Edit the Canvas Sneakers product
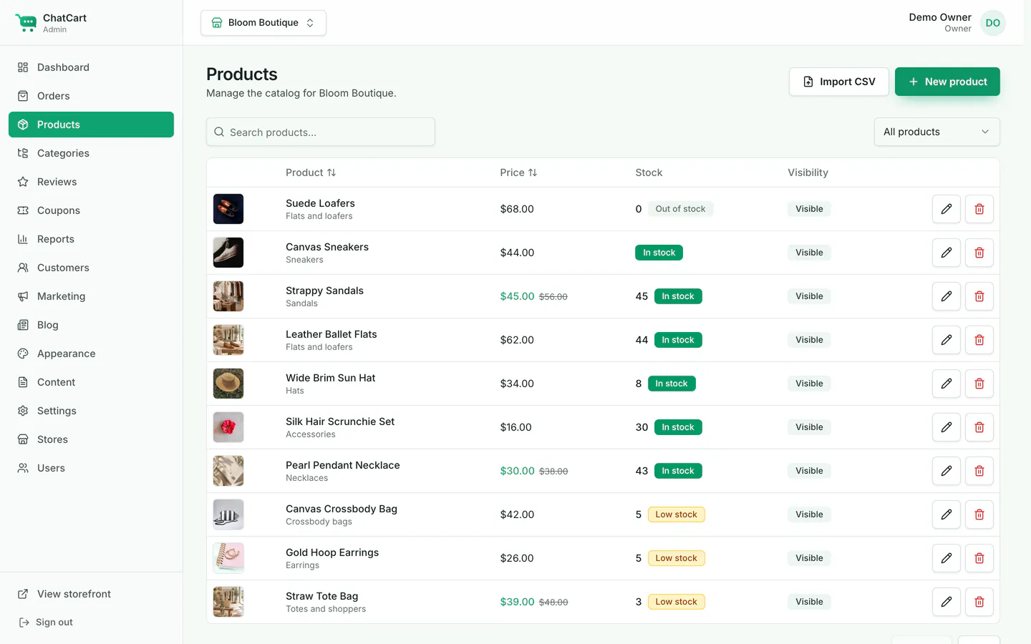The height and width of the screenshot is (644, 1031). pos(946,253)
